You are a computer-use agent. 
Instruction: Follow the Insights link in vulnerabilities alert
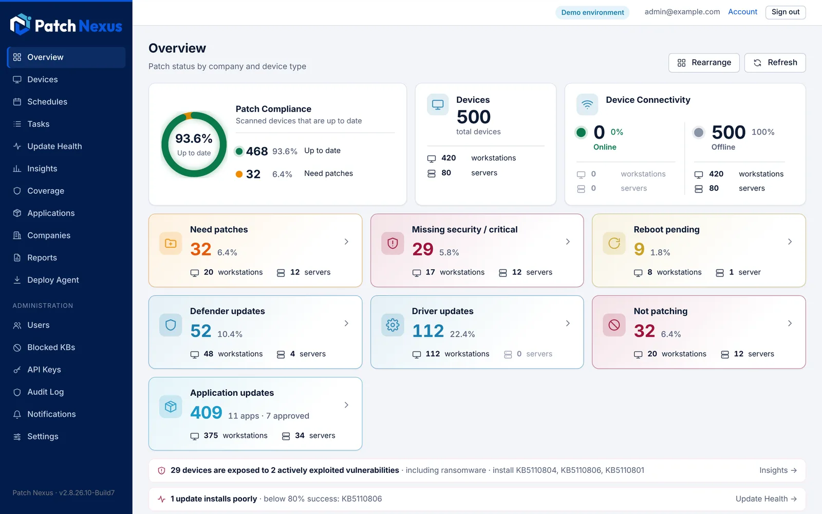coord(778,470)
